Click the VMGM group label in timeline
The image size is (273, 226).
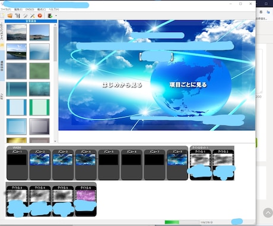coord(17,147)
